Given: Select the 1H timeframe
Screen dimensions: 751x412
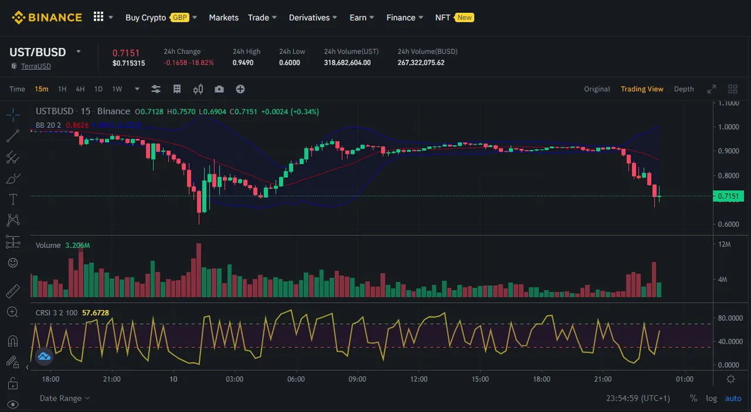Looking at the screenshot, I should coord(62,89).
